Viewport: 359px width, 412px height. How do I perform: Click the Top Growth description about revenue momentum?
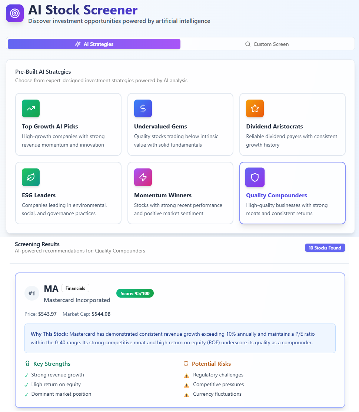click(63, 141)
